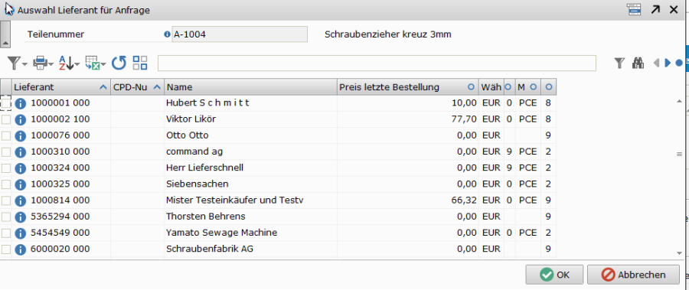Click scrollbar down arrow of supplier table
Image resolution: width=689 pixels, height=290 pixels.
coord(679,253)
